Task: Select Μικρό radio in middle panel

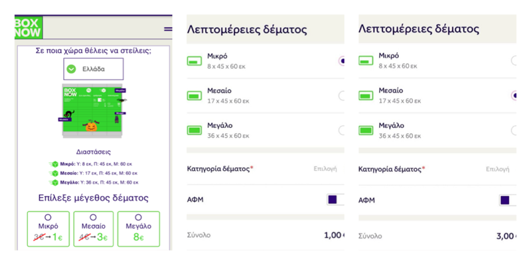Action: 341,61
